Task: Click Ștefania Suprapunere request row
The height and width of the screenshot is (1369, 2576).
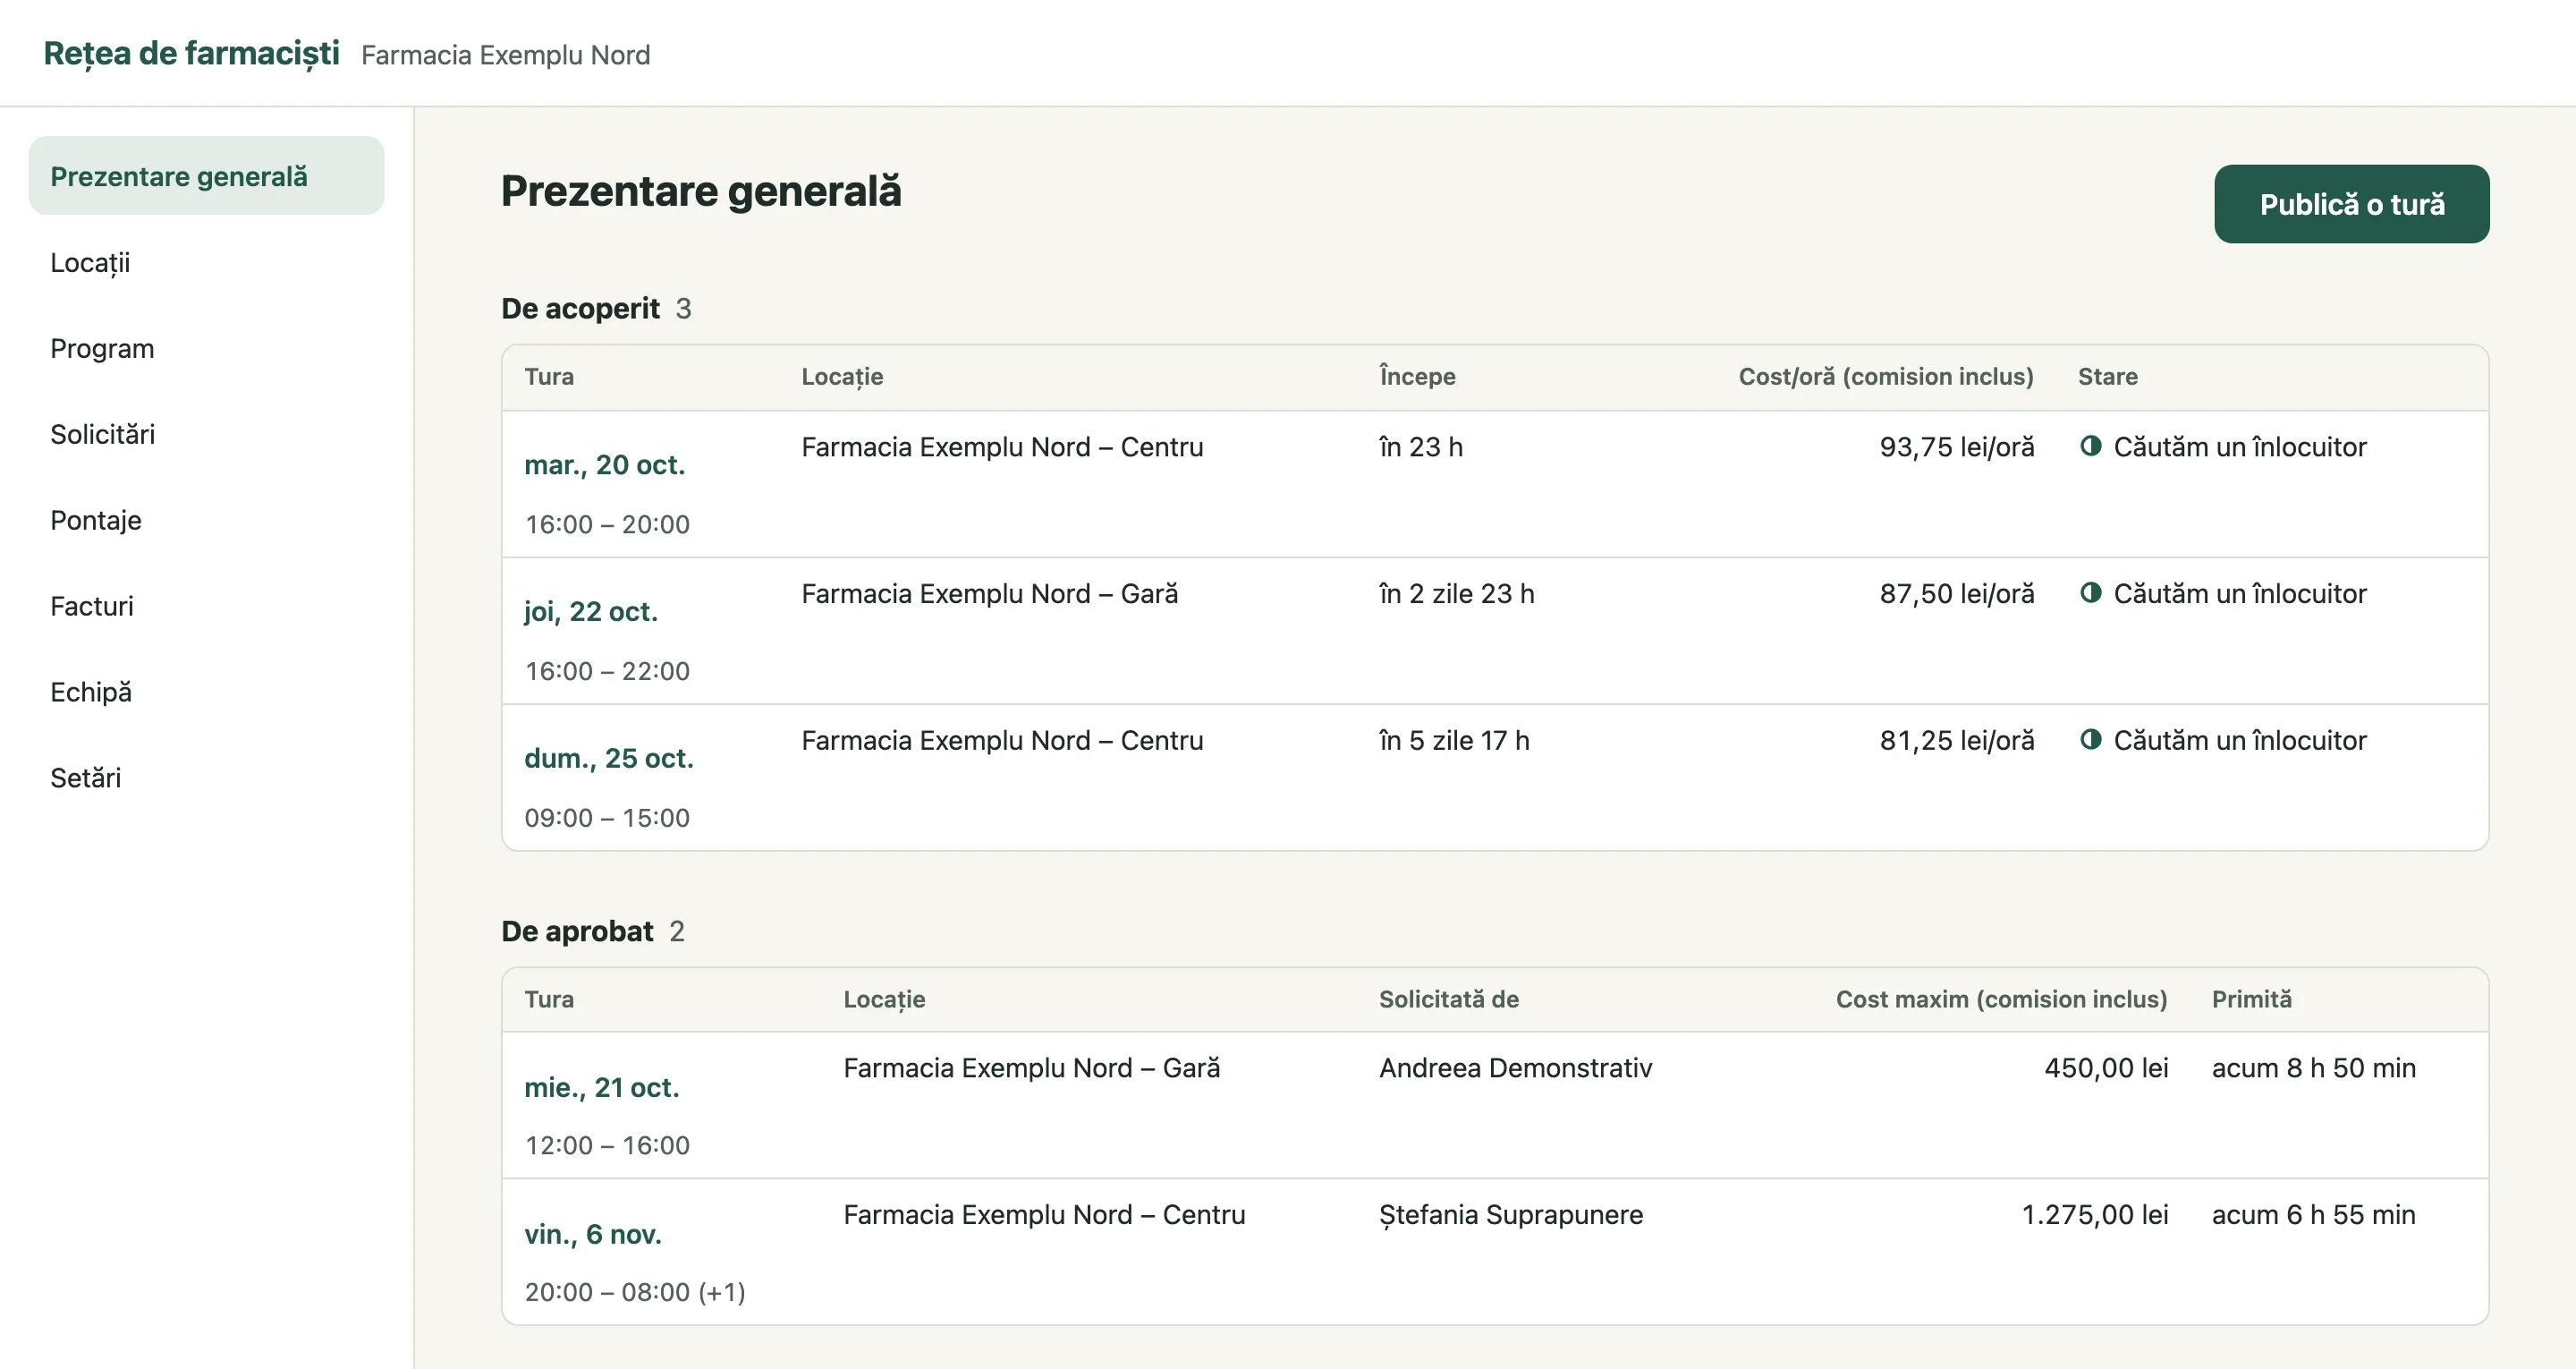Action: 1495,1252
